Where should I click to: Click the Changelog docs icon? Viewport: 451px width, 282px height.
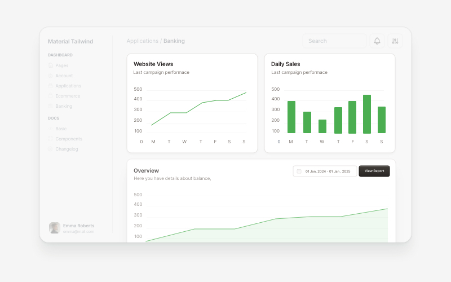coord(51,149)
